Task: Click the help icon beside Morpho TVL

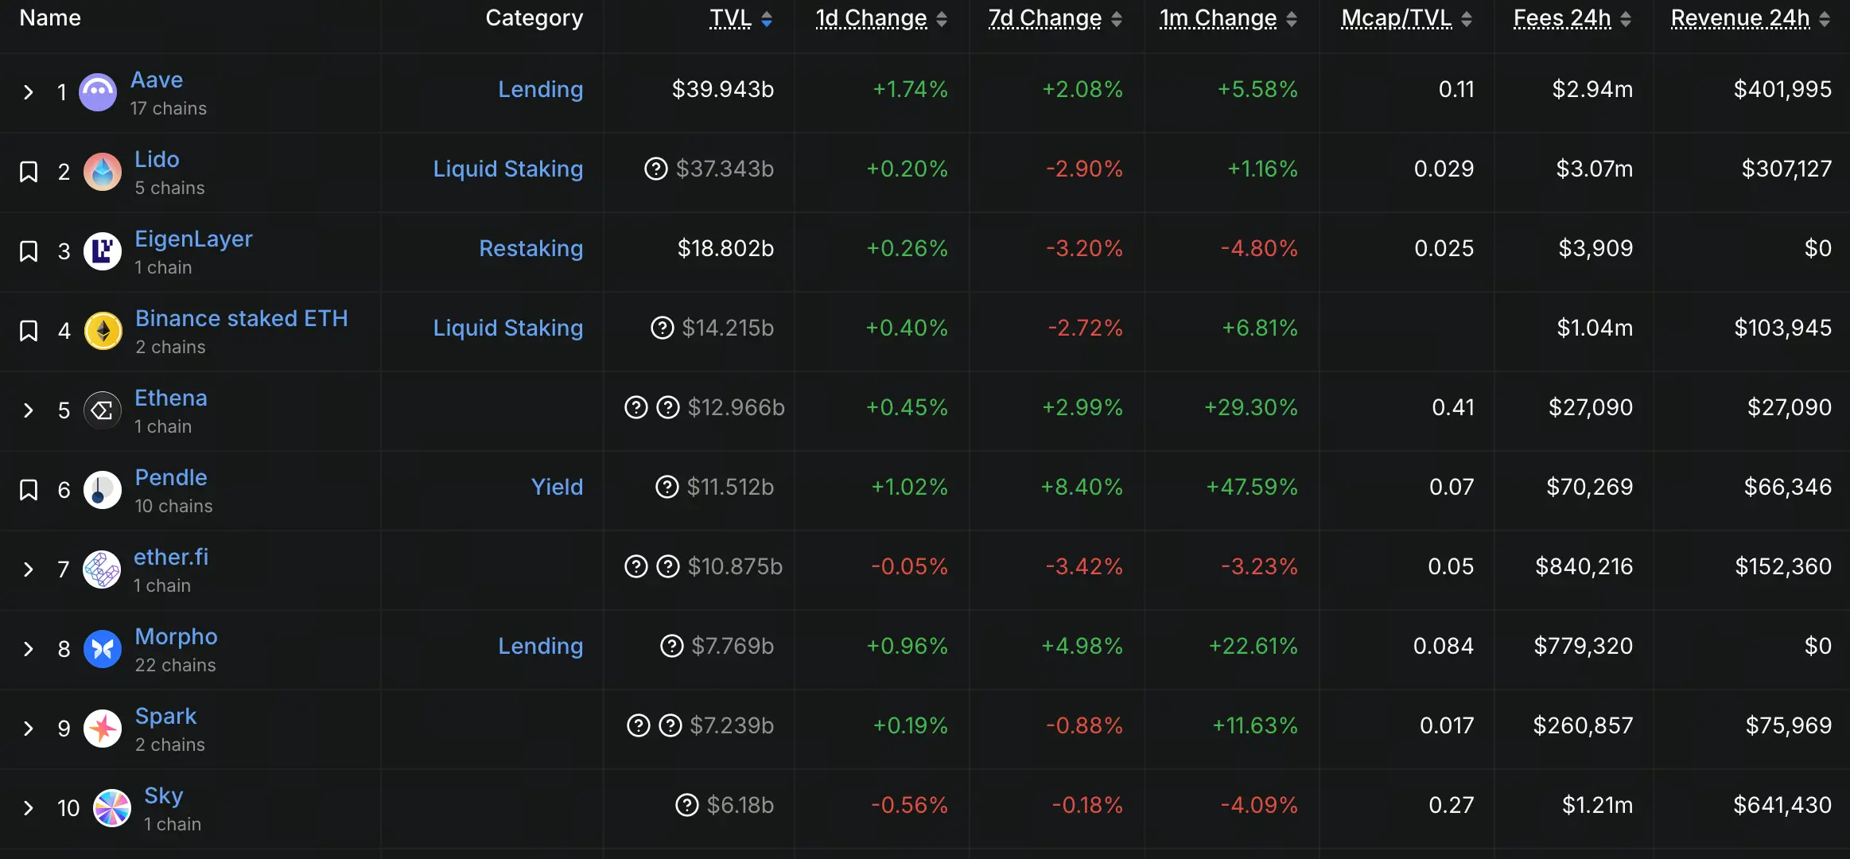Action: [672, 646]
